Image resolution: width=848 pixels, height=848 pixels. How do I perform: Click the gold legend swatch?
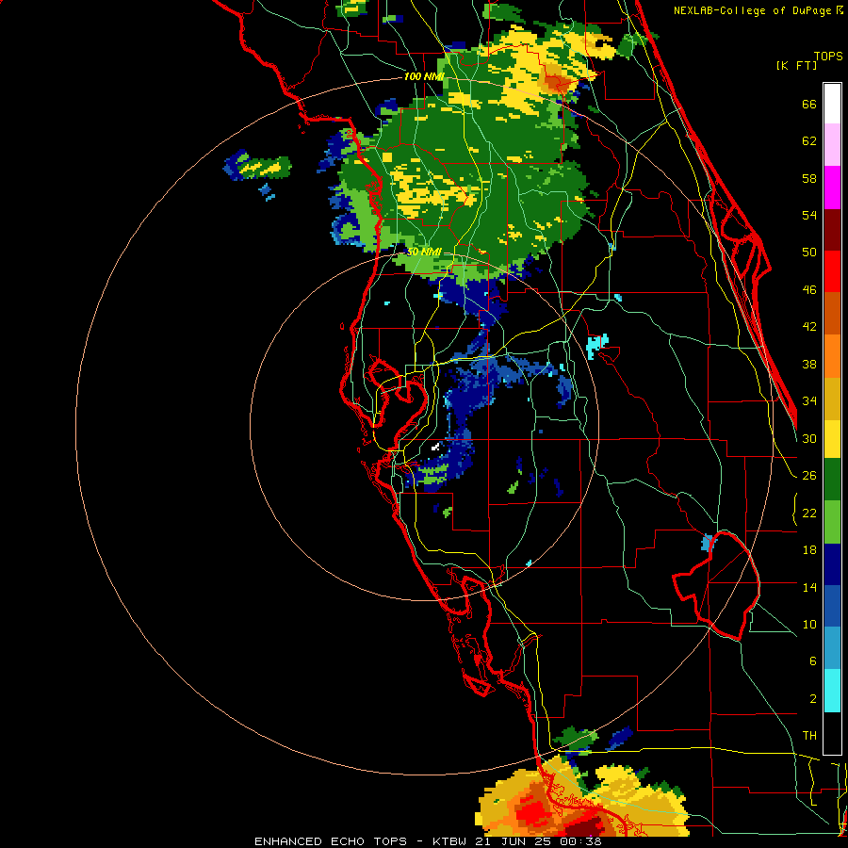(x=832, y=399)
